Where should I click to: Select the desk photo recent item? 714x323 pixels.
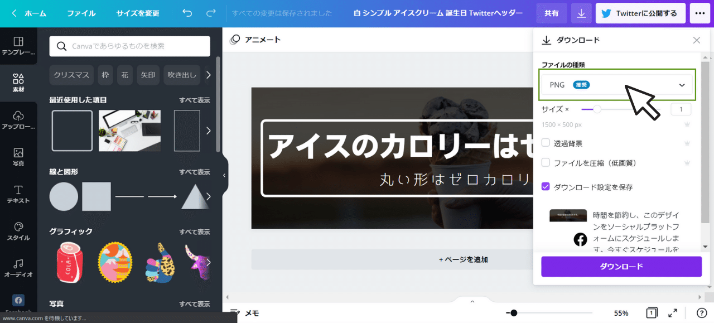[x=130, y=131]
